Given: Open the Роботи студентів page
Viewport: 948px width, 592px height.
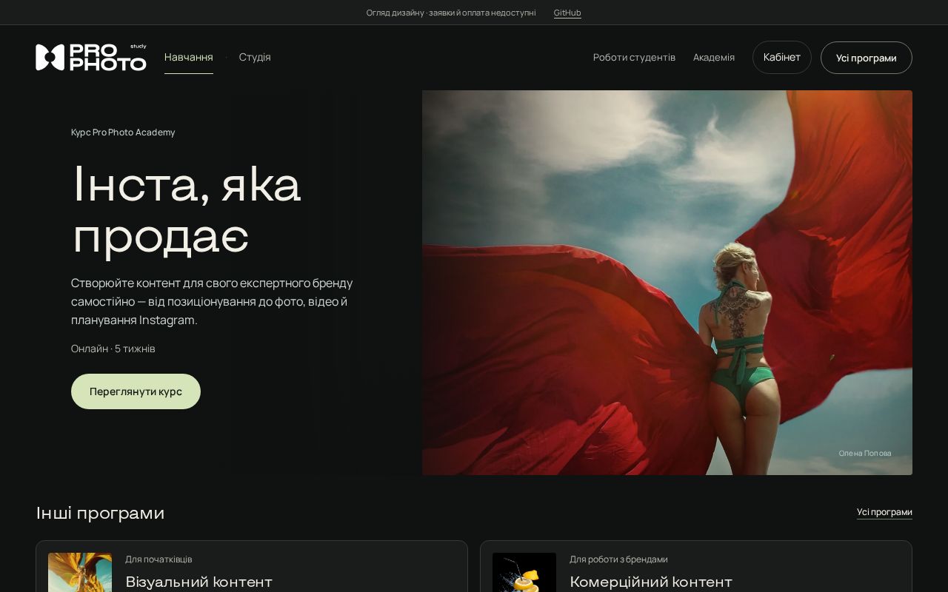Looking at the screenshot, I should (x=634, y=57).
